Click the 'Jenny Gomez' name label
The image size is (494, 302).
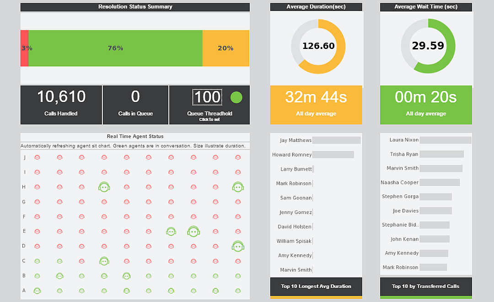pyautogui.click(x=295, y=212)
